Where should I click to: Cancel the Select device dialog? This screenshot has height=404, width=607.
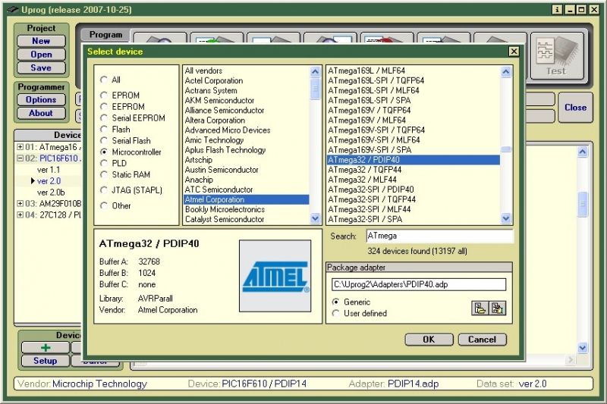click(482, 340)
